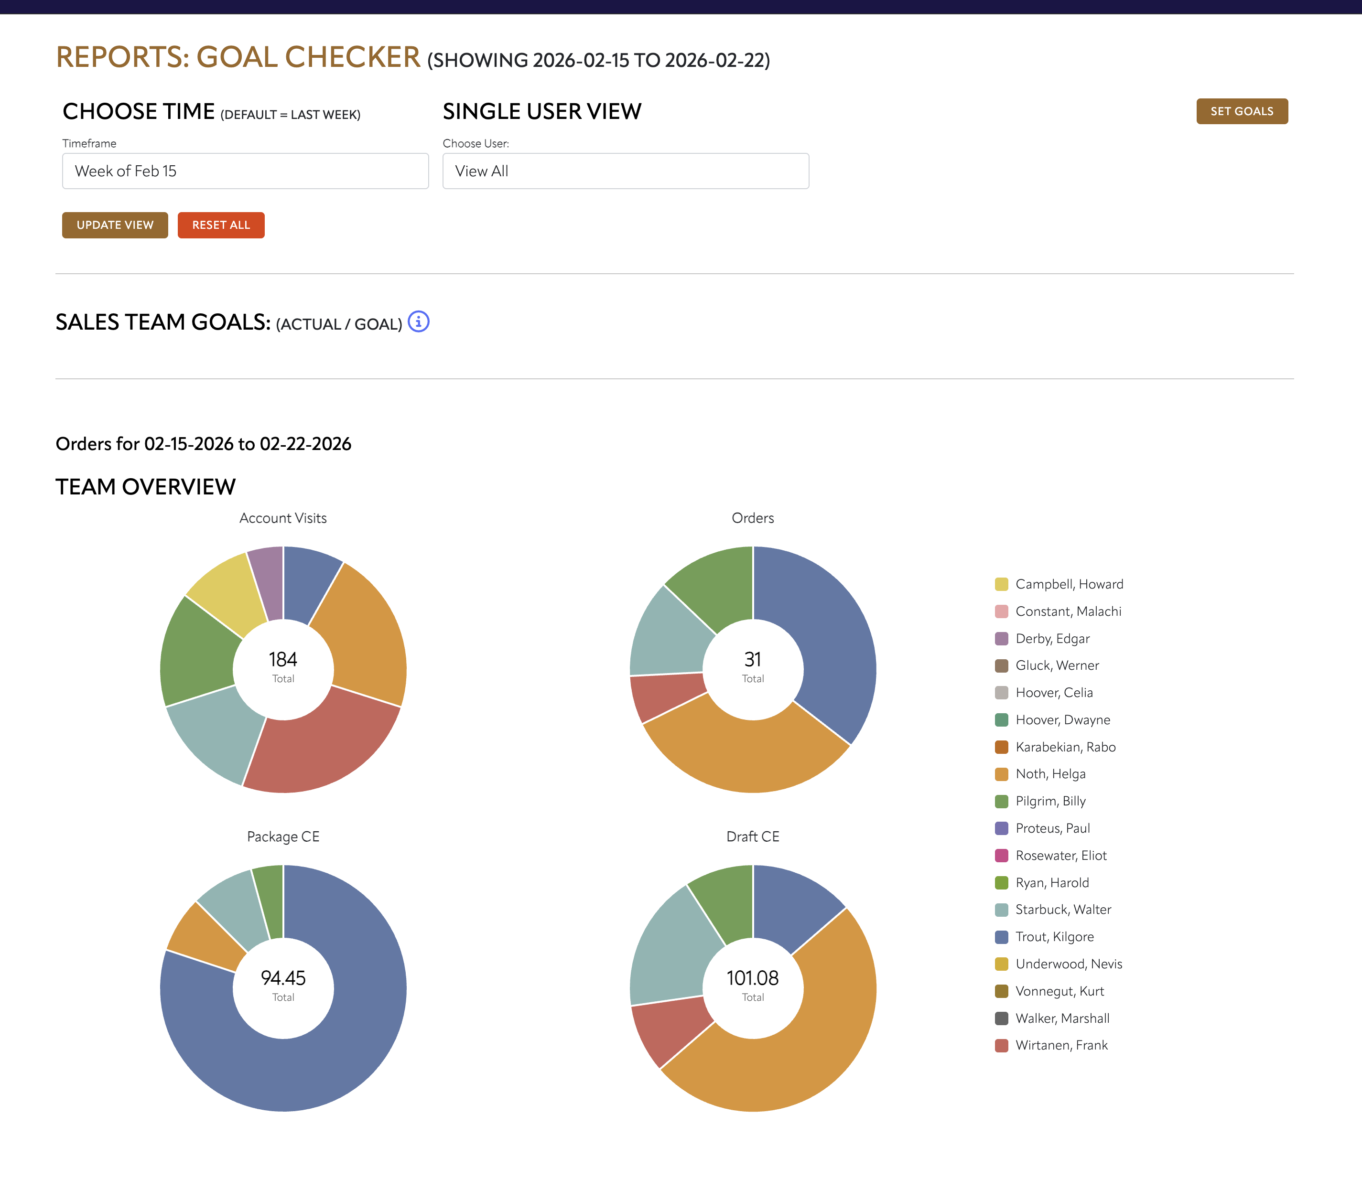This screenshot has width=1362, height=1179.
Task: Click Pilgrim, Billy green legend swatch
Action: coord(1001,801)
